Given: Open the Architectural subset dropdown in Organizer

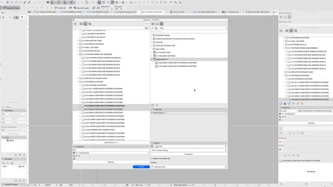Looking at the screenshot, I should pos(112,153).
